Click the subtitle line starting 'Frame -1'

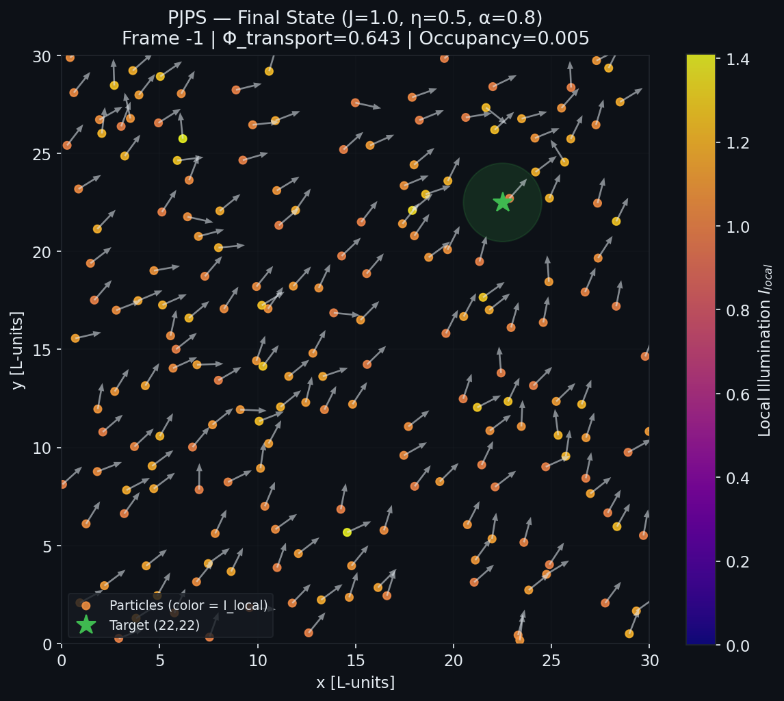click(x=356, y=38)
